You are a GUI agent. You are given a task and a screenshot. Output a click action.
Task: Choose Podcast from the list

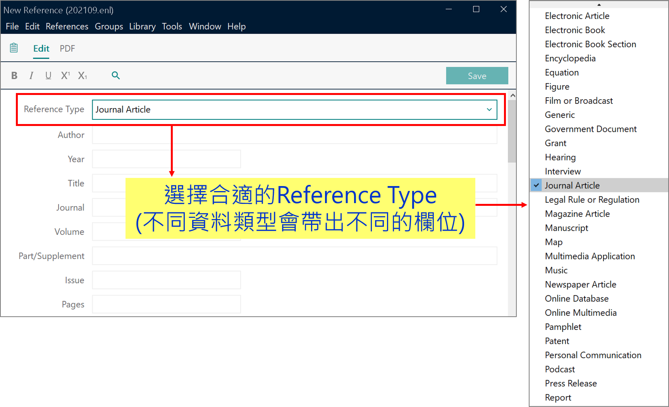[560, 369]
